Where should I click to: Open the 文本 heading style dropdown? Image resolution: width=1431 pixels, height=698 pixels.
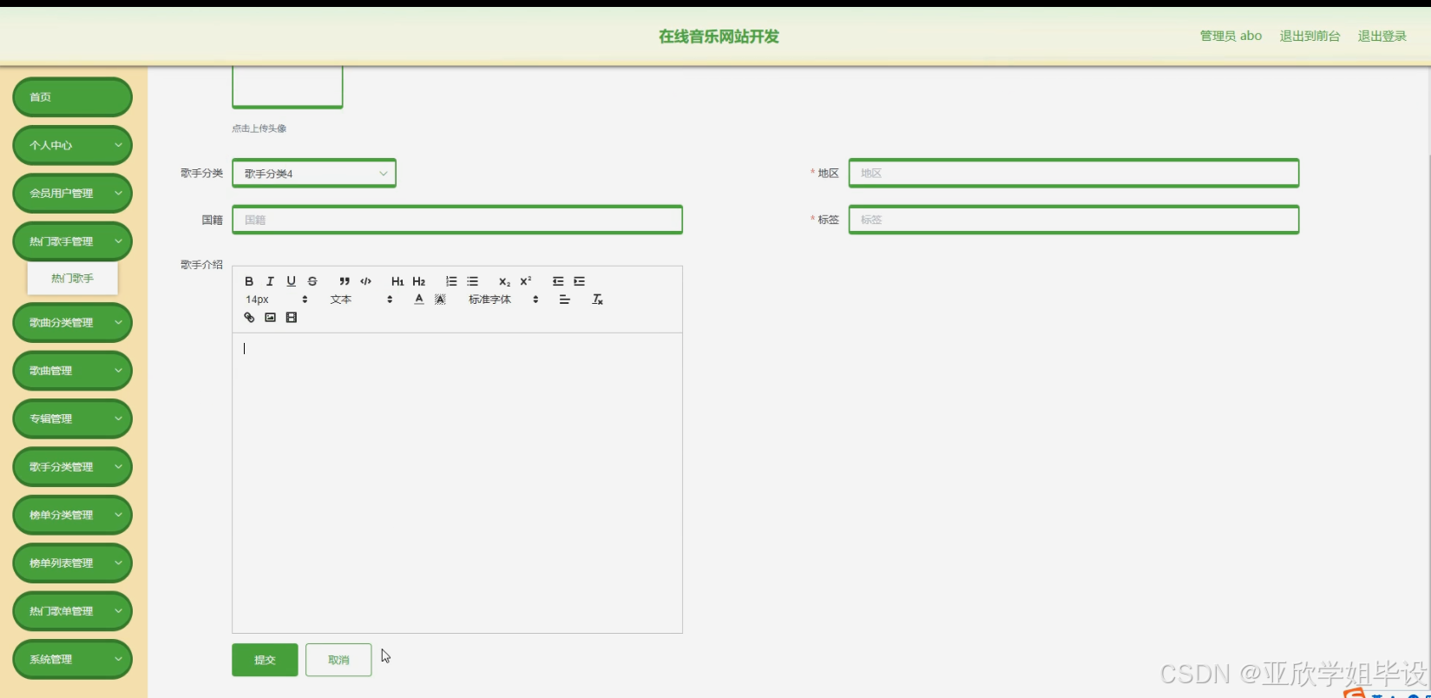[x=361, y=300]
